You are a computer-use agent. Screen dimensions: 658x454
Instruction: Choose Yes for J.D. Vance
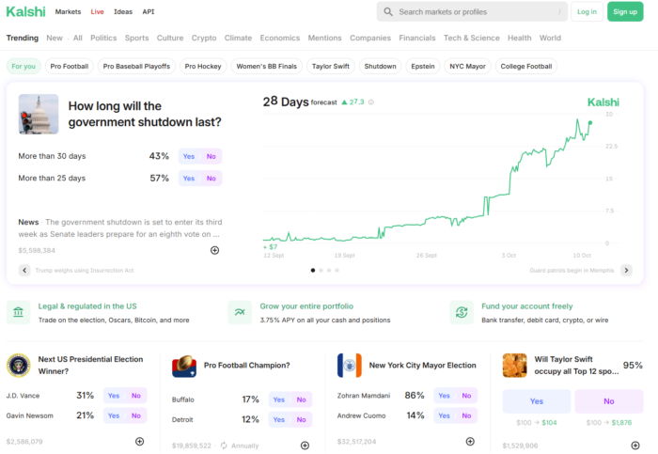[x=113, y=396]
